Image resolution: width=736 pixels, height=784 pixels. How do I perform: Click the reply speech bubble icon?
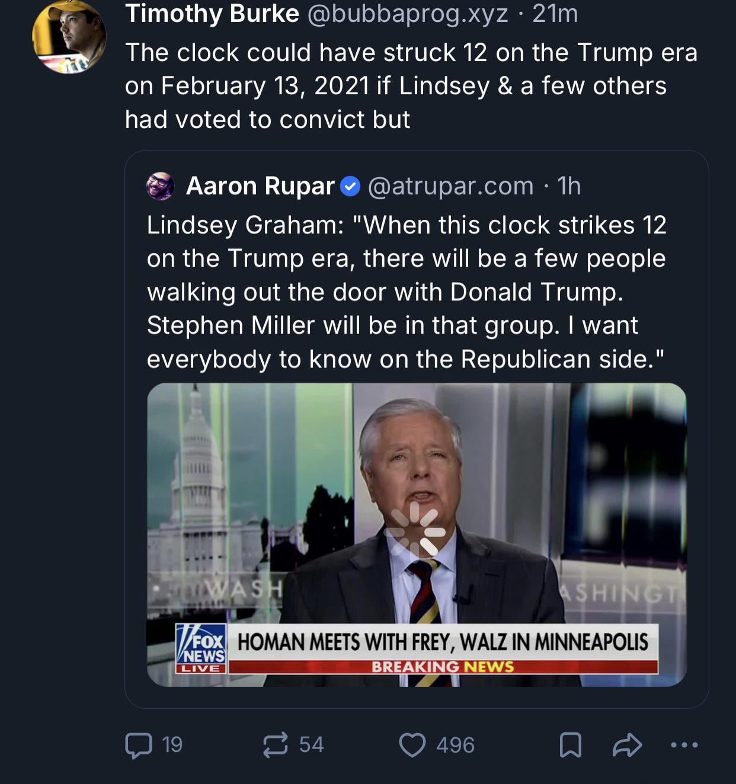[x=139, y=745]
